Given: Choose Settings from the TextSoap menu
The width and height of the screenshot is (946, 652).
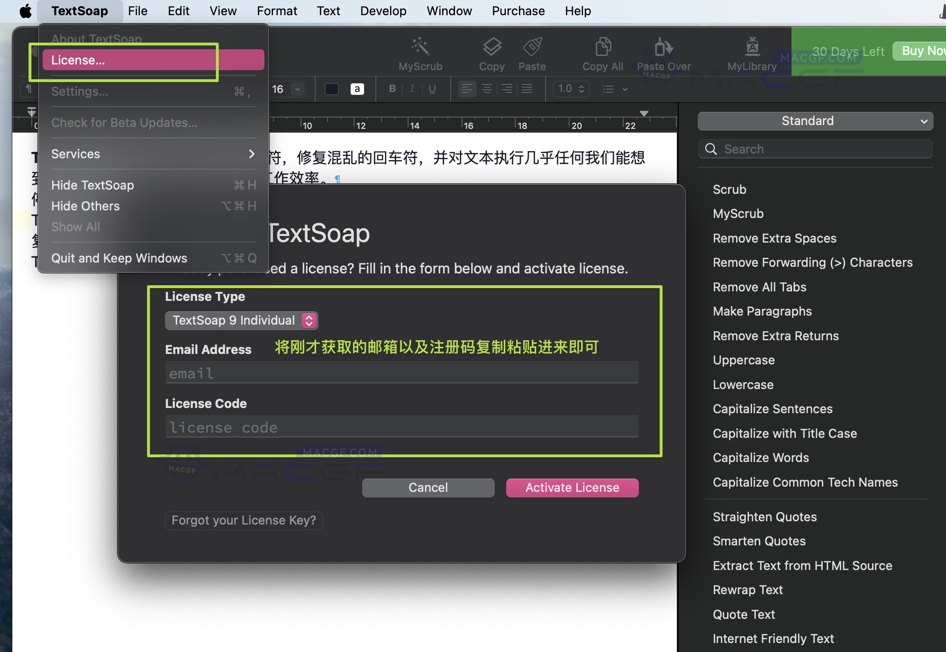Looking at the screenshot, I should (x=80, y=91).
